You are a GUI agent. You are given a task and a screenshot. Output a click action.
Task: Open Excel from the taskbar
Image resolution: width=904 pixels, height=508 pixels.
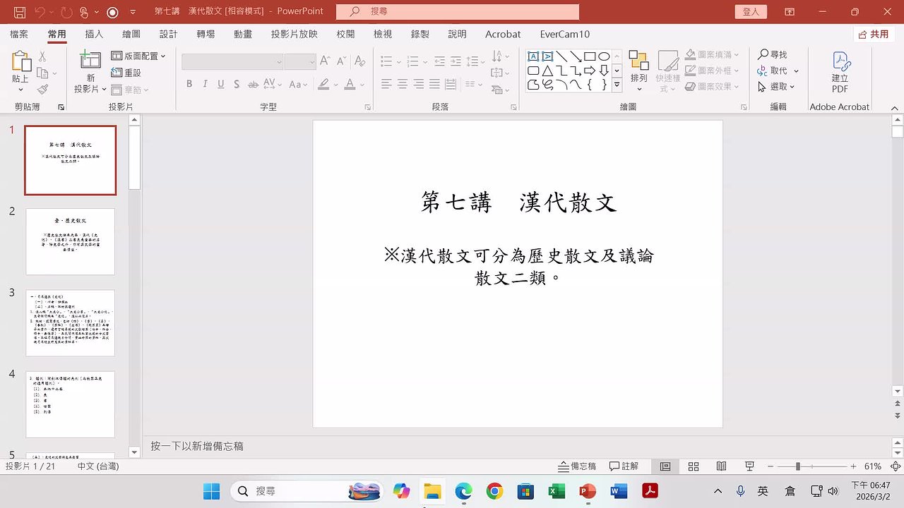click(x=557, y=491)
